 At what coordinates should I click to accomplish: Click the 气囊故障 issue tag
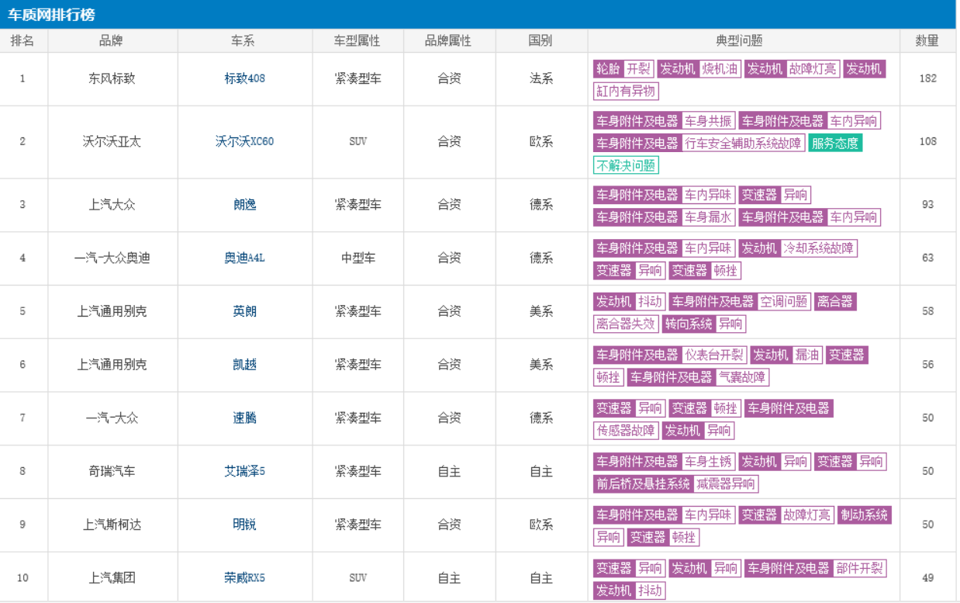point(742,377)
